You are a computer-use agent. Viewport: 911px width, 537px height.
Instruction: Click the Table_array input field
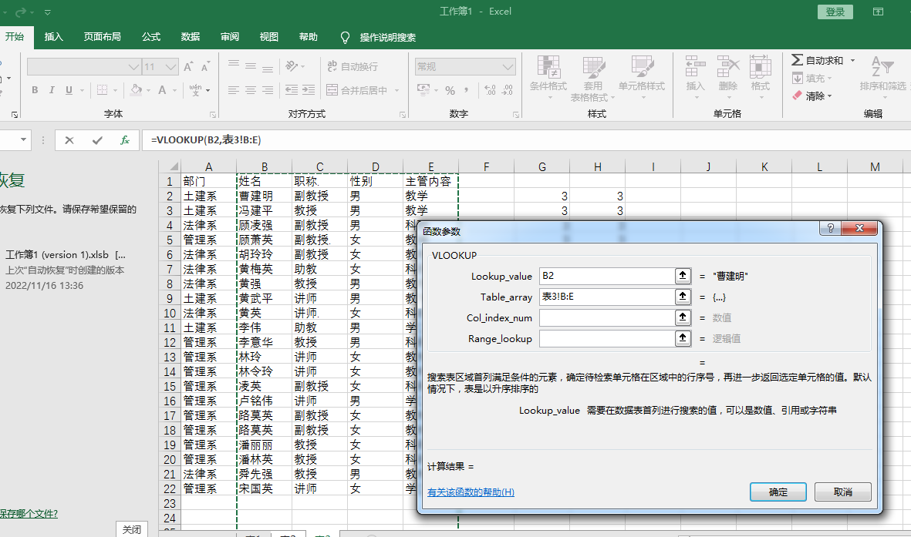(606, 297)
